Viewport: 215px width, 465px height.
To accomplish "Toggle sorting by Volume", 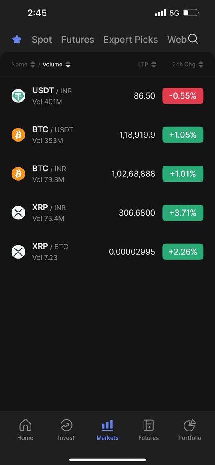I will (57, 65).
